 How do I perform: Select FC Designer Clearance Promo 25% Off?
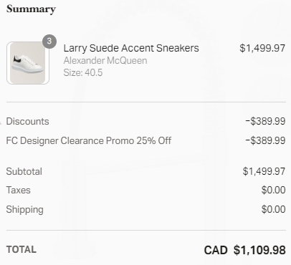coord(89,140)
